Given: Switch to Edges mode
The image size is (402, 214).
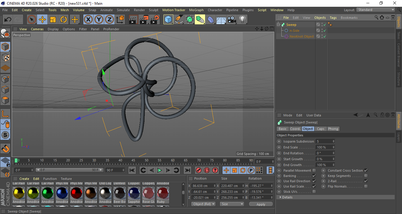Looking at the screenshot, I should (x=5, y=89).
